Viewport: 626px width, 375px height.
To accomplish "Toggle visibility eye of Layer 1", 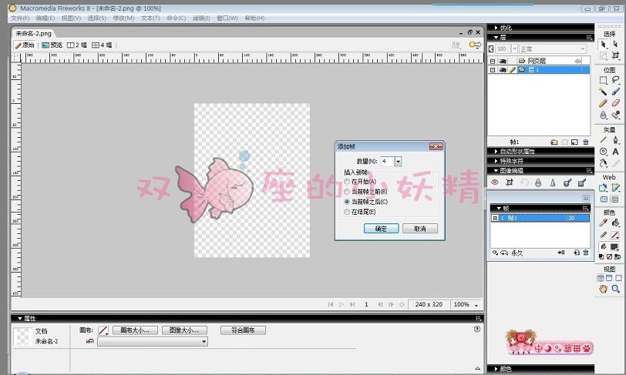I will [503, 70].
